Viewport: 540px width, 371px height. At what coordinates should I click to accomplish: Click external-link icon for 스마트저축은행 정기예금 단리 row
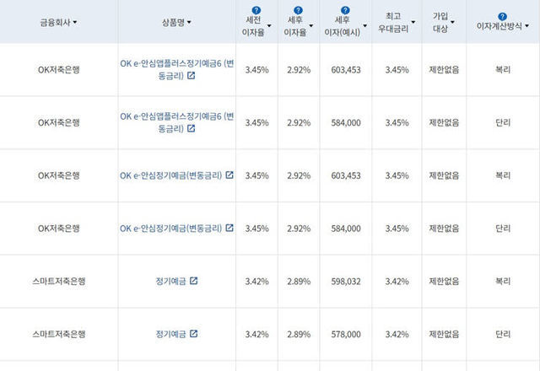(193, 334)
